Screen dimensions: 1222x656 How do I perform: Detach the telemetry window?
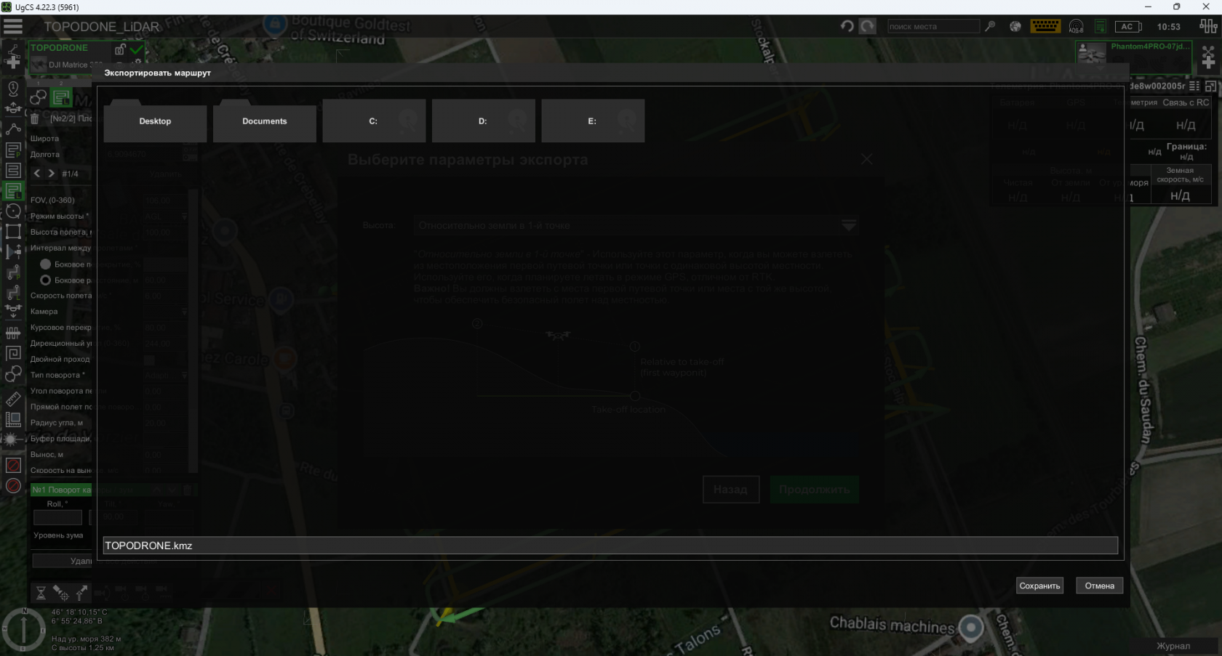[1210, 86]
